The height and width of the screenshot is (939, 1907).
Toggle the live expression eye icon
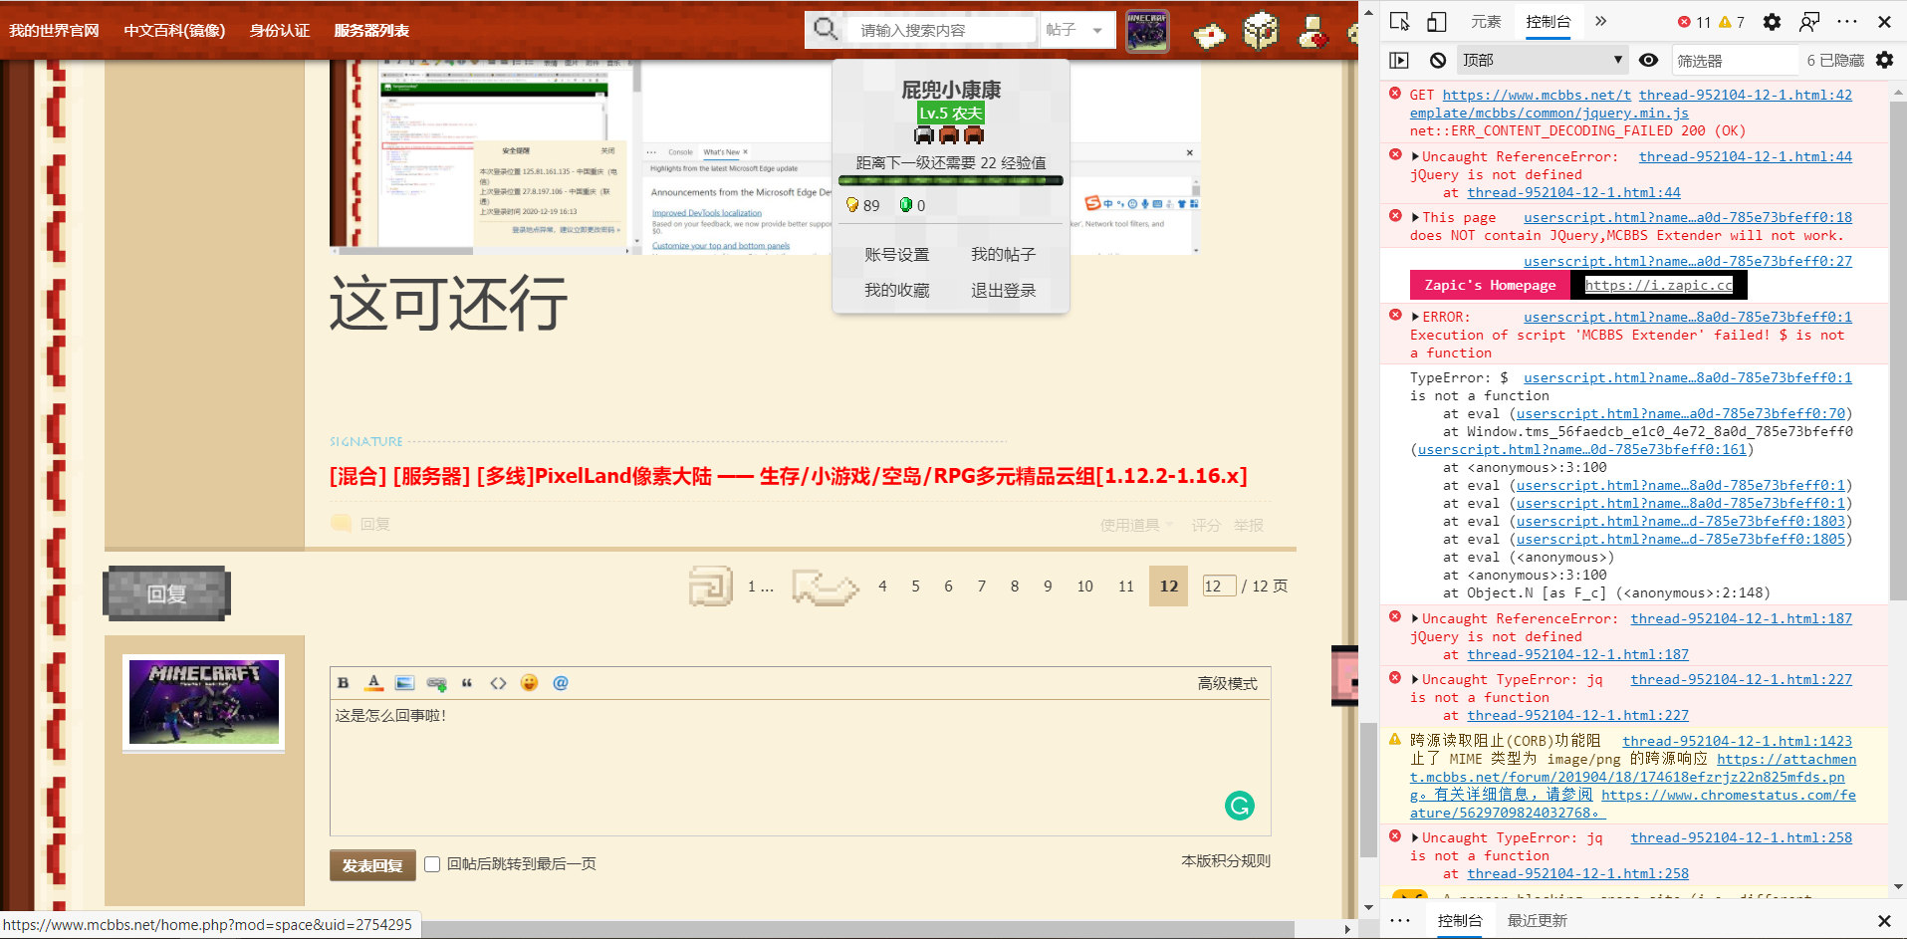[x=1649, y=60]
